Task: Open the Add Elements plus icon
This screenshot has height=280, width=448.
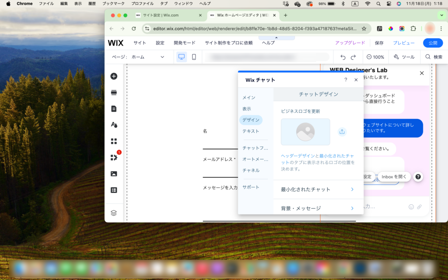Action: tap(114, 76)
